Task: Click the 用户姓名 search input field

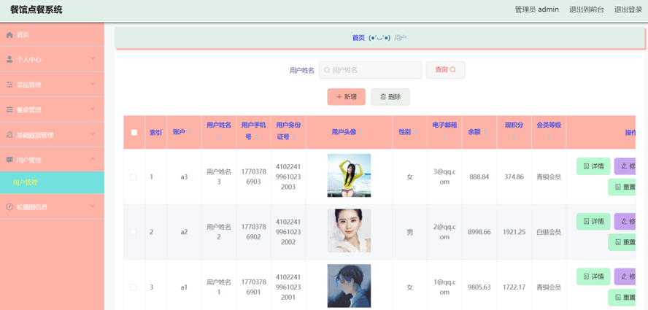Action: click(371, 70)
